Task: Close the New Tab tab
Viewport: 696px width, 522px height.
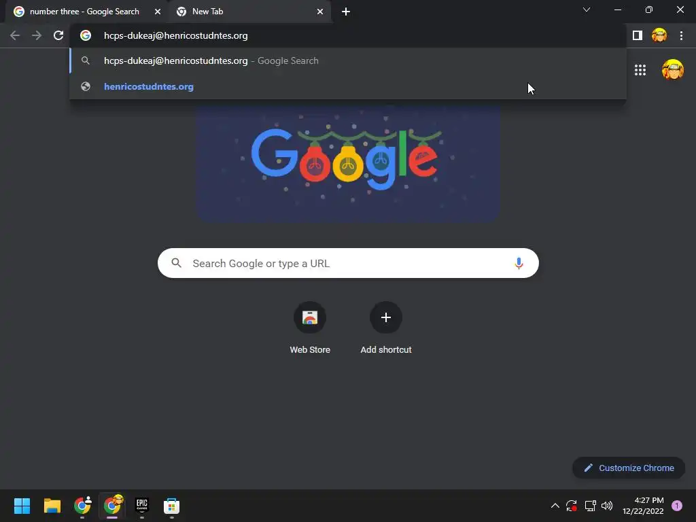Action: tap(320, 12)
